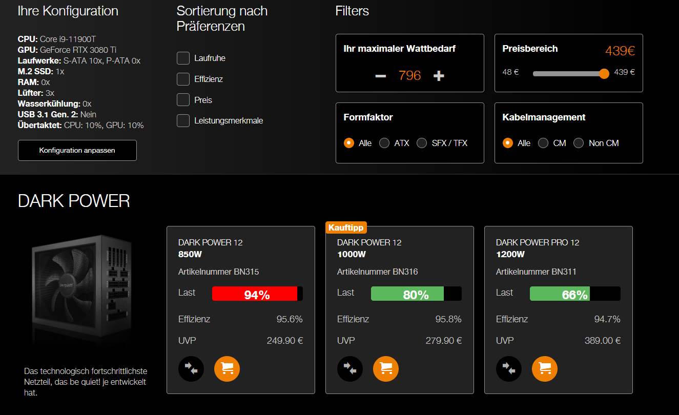Enable the Laufruhe sorting checkbox

[x=183, y=58]
